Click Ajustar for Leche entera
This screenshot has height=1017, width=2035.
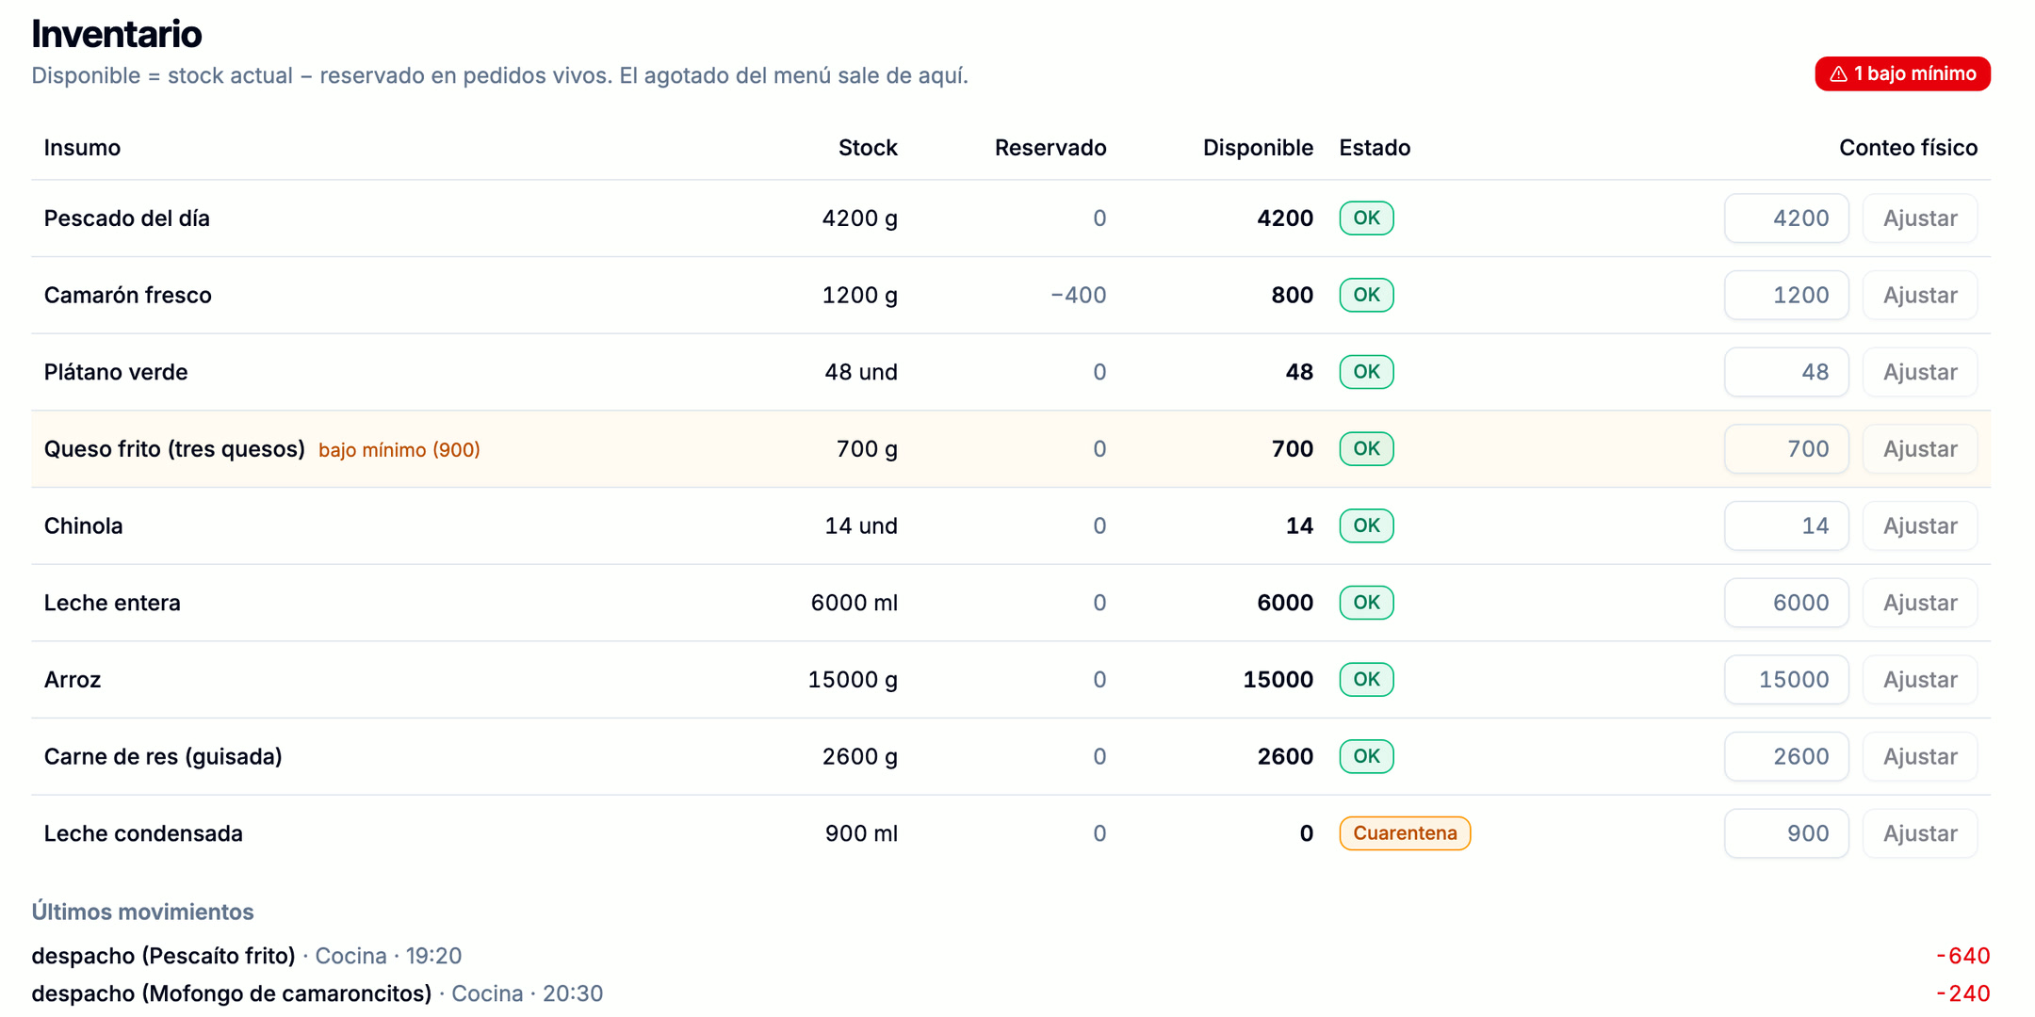[1920, 603]
